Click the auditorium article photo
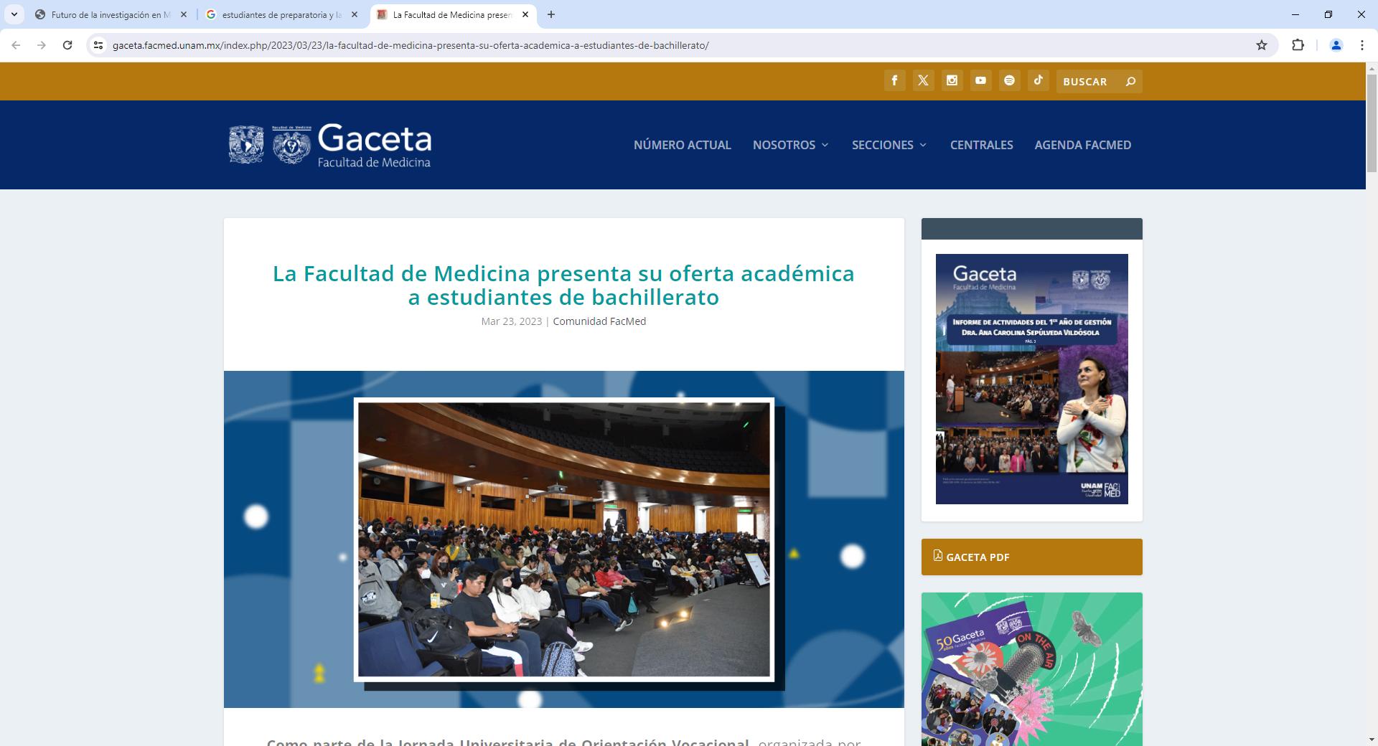The height and width of the screenshot is (746, 1378). 564,539
